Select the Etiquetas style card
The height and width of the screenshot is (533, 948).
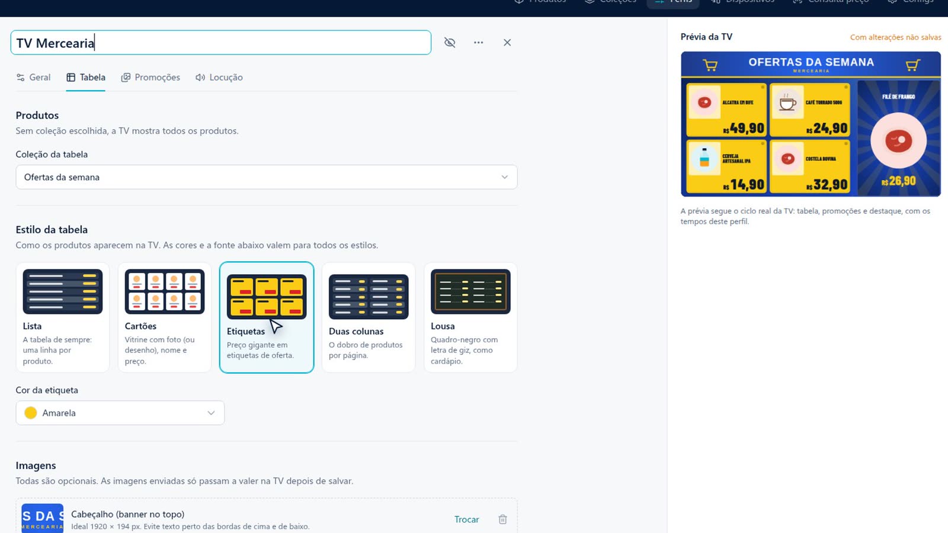(267, 317)
